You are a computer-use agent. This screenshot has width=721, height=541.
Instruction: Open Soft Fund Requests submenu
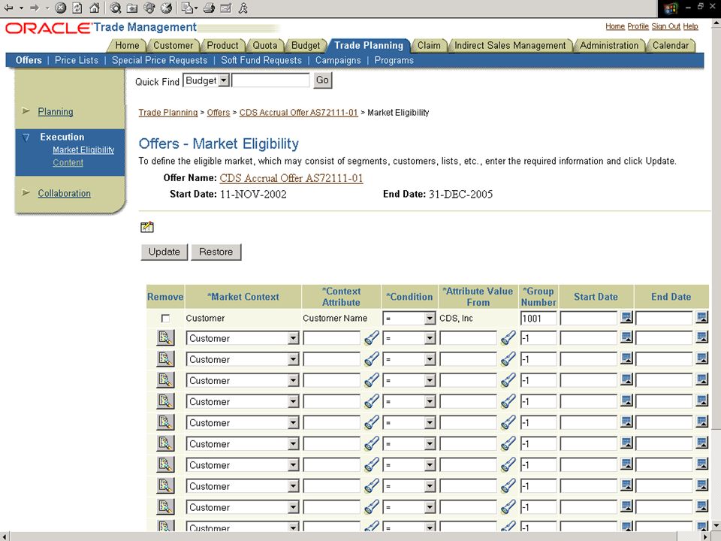click(261, 60)
